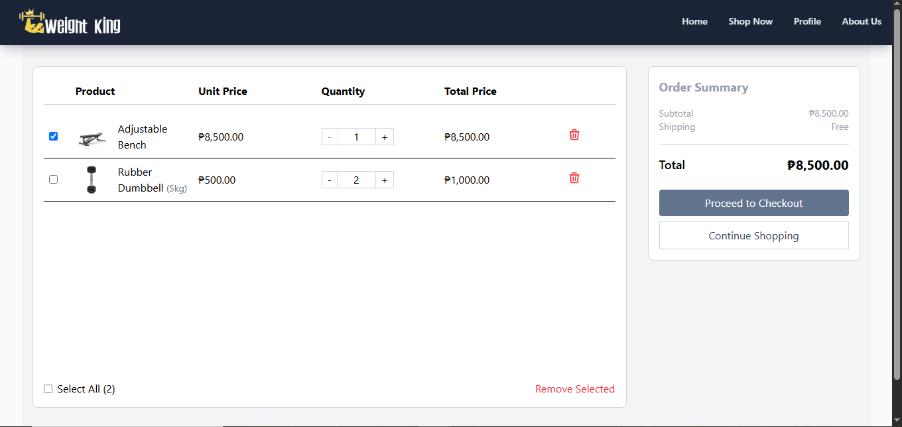Click Proceed to Checkout button

(x=753, y=203)
